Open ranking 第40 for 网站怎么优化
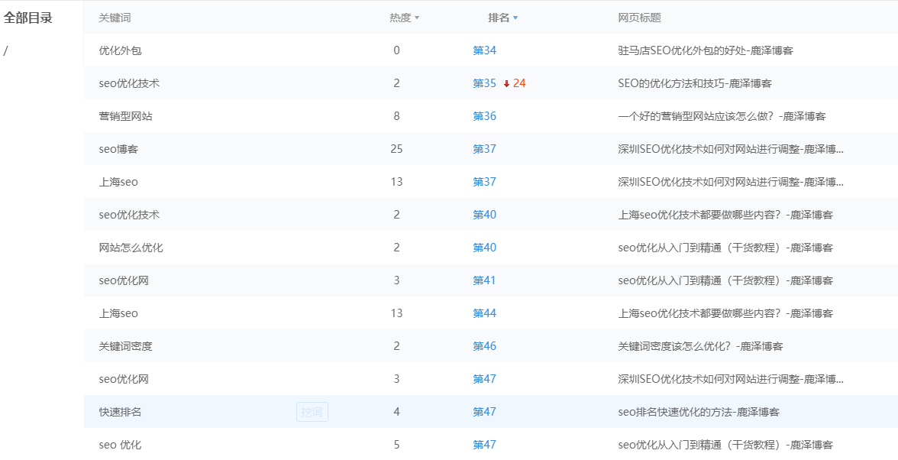Screen dimensions: 898x460 click(484, 248)
